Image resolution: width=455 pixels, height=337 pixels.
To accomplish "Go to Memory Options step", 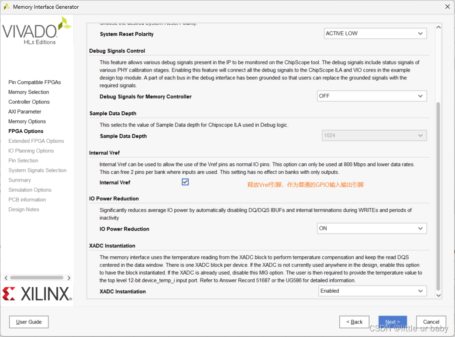I will 27,121.
